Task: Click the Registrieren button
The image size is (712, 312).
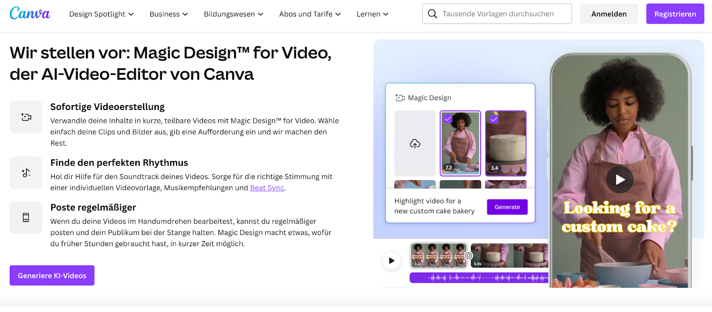Action: coord(675,14)
